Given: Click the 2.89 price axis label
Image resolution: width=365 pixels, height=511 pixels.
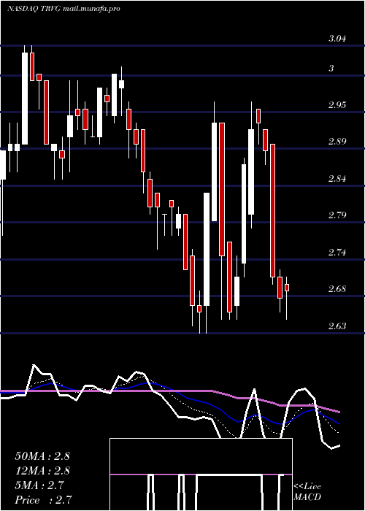Looking at the screenshot, I should (x=337, y=142).
